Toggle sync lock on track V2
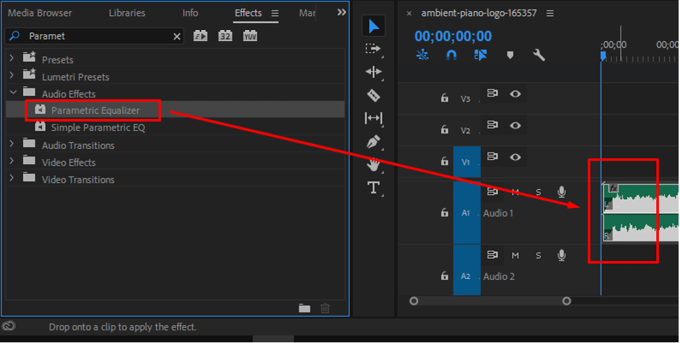This screenshot has height=343, width=680. pos(492,125)
